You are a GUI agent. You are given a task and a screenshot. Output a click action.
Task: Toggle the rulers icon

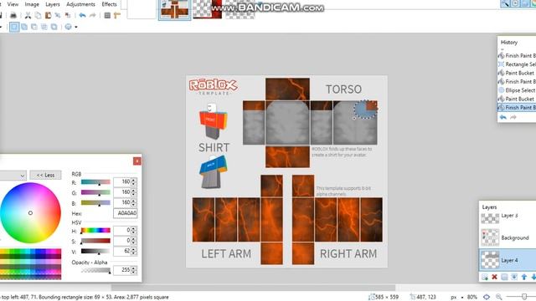tap(117, 15)
